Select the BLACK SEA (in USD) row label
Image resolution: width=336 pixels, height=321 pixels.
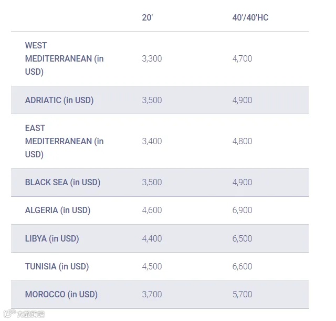tap(62, 182)
